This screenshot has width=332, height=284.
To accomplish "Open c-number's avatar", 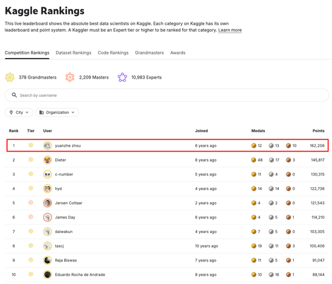I will [48, 174].
